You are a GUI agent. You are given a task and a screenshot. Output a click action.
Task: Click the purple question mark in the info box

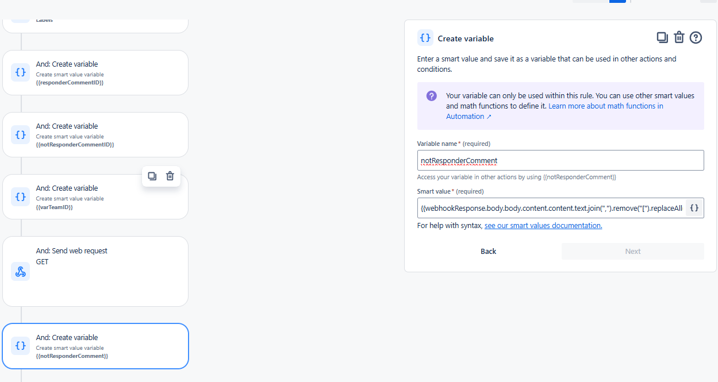tap(432, 96)
